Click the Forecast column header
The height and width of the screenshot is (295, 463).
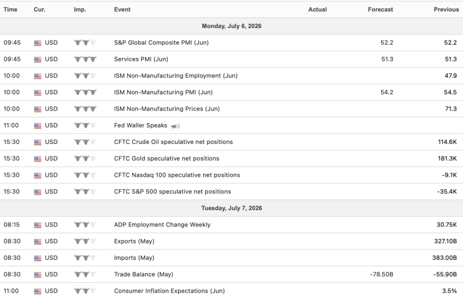pos(381,10)
